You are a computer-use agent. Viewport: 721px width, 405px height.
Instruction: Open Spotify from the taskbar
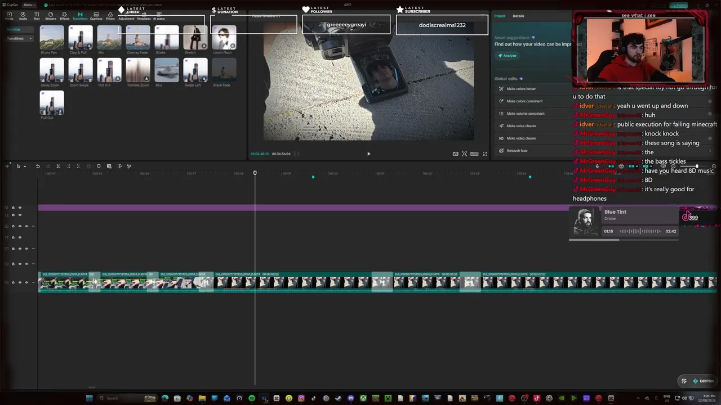click(x=252, y=398)
